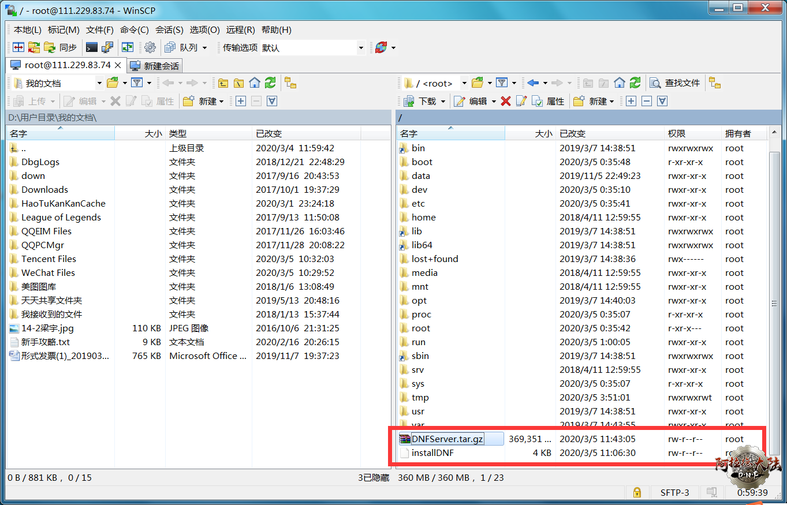The image size is (787, 505).
Task: Select the installDNF file in remote panel
Action: point(432,453)
